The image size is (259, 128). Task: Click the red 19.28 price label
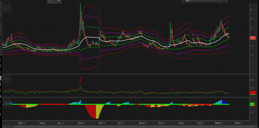(253, 38)
